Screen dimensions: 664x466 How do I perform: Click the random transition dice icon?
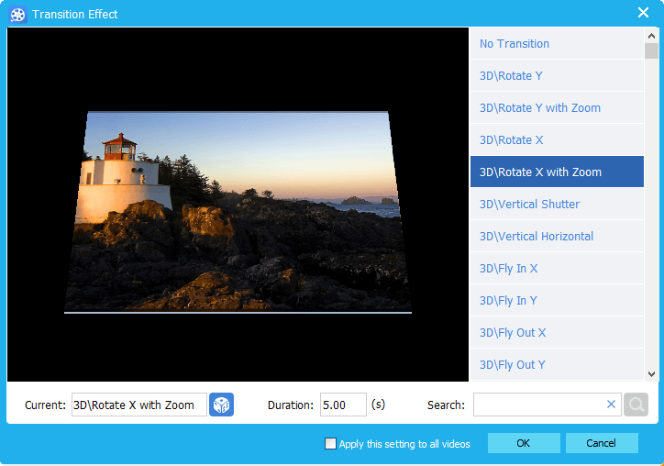[x=221, y=405]
